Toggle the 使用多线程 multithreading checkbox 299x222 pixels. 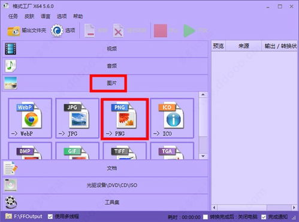50,217
